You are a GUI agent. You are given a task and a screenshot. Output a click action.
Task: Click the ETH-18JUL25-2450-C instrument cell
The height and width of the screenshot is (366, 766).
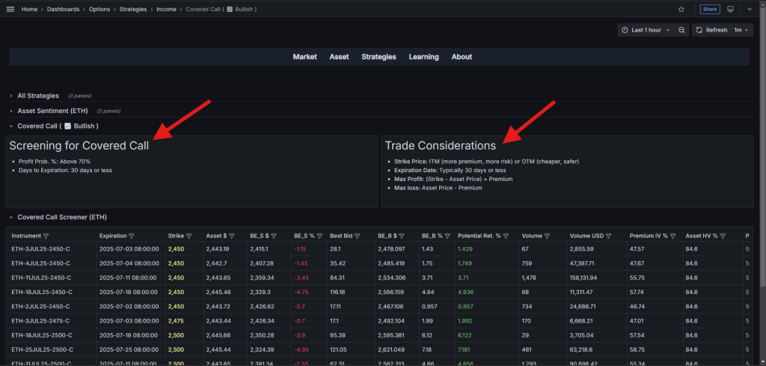pos(41,290)
